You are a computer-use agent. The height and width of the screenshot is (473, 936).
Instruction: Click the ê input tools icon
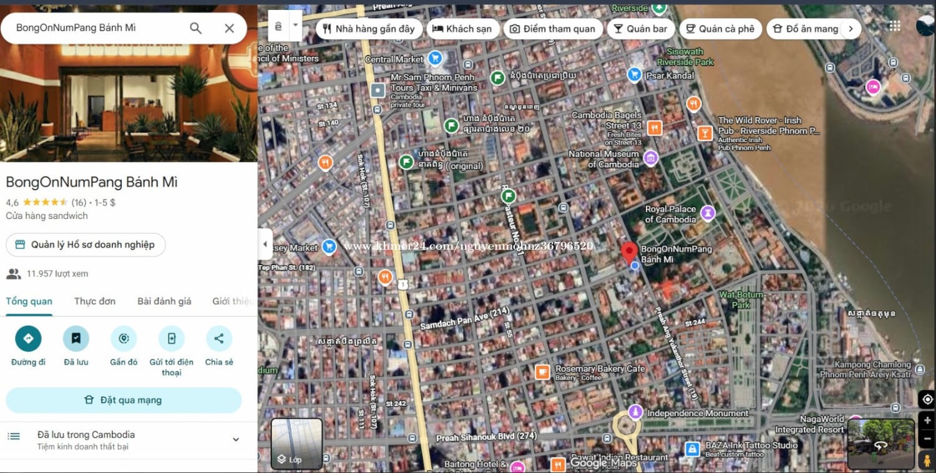pos(278,26)
